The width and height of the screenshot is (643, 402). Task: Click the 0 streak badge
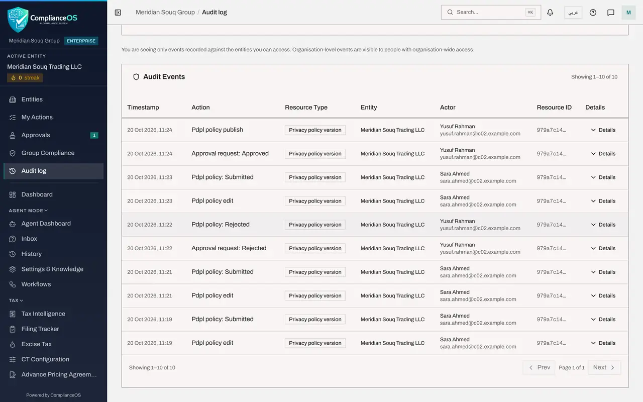click(x=25, y=78)
